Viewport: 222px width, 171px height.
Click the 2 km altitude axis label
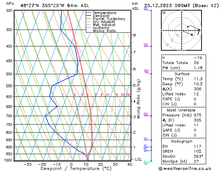click(x=134, y=132)
